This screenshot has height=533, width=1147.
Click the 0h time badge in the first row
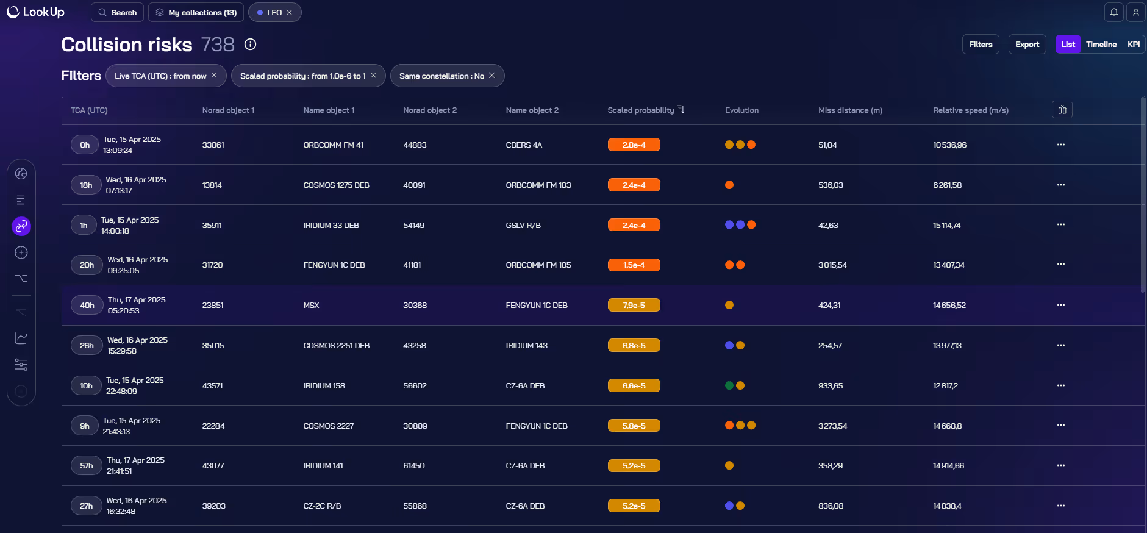click(85, 145)
